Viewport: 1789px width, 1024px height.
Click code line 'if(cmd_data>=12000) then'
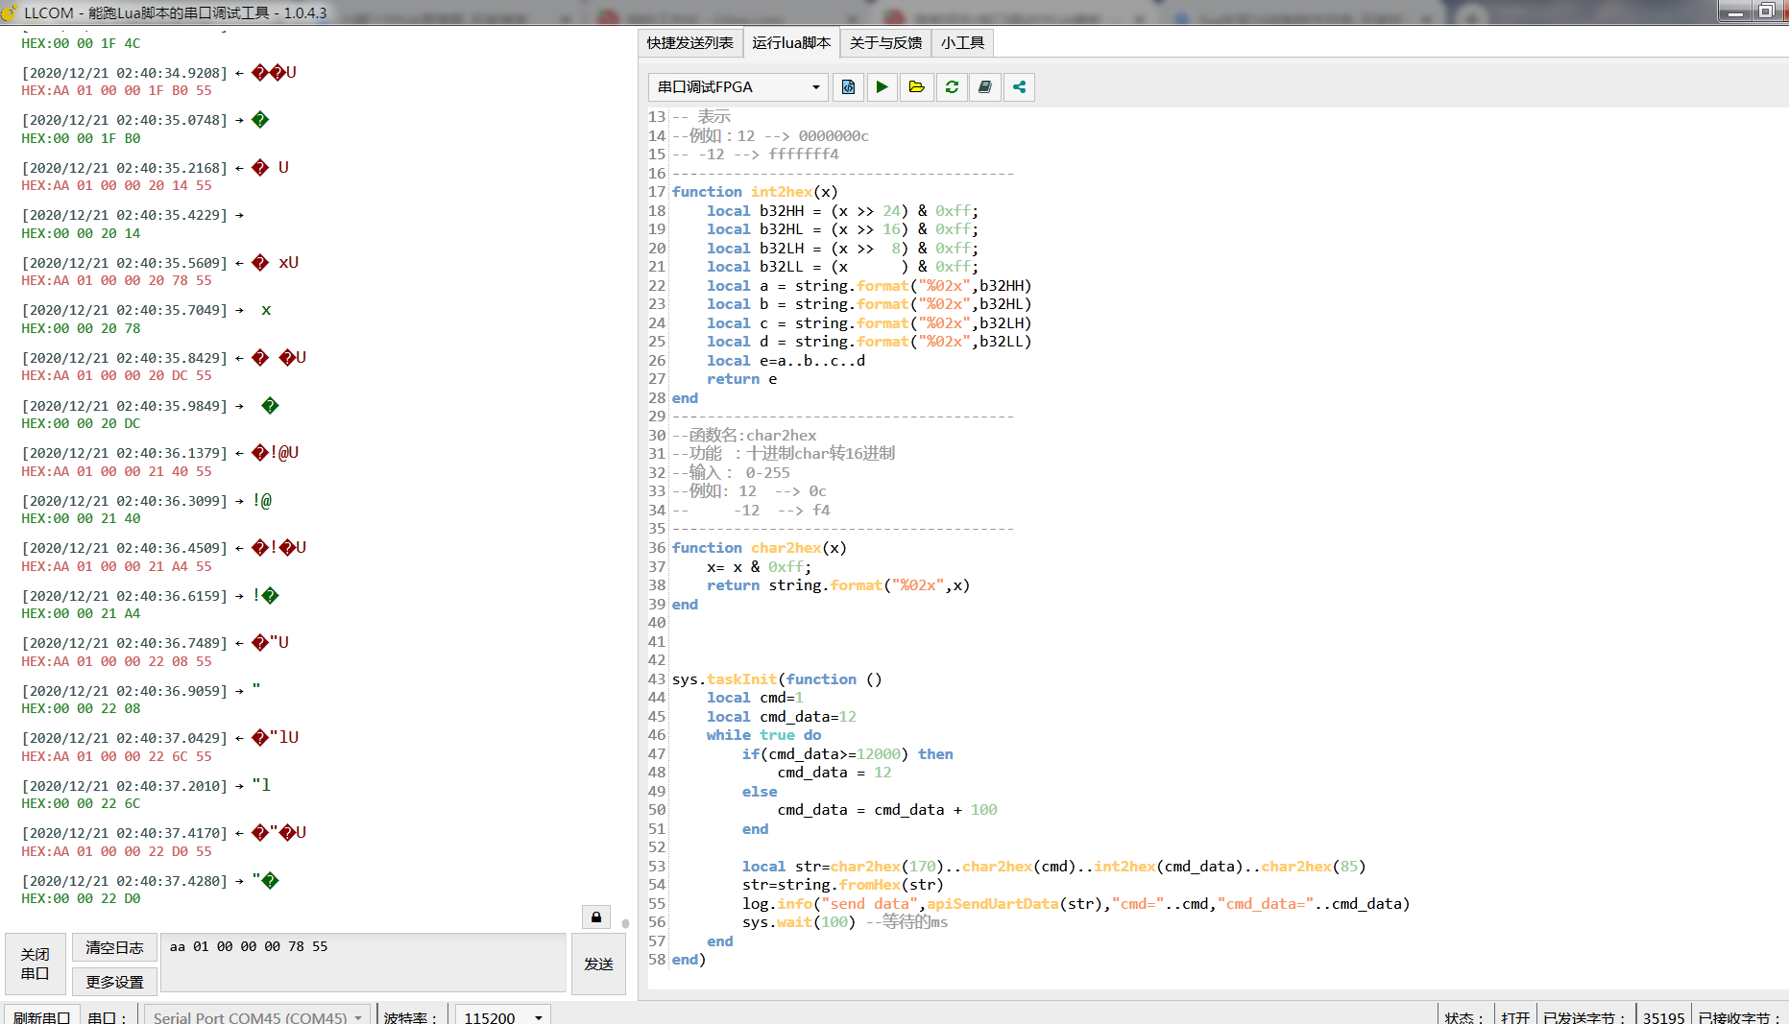point(847,754)
